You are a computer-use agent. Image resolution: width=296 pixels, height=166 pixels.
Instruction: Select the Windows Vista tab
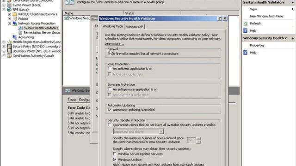click(x=113, y=27)
